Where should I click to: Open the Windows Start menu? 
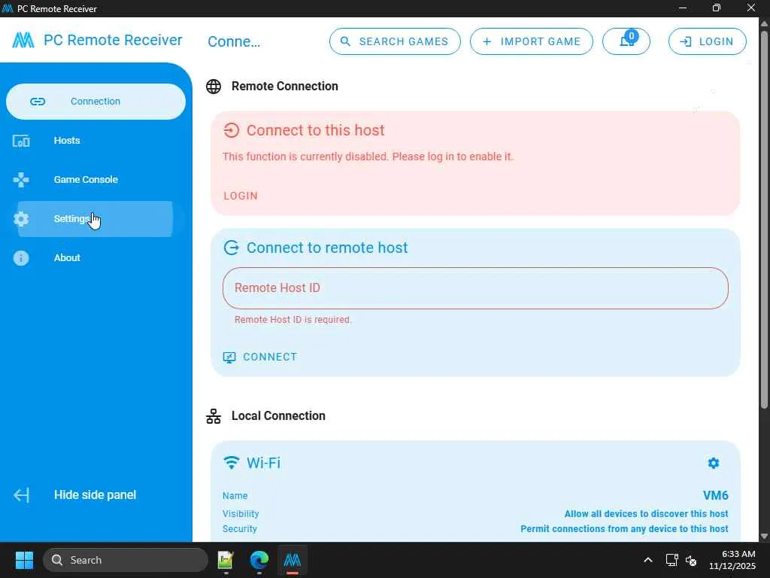[x=24, y=560]
